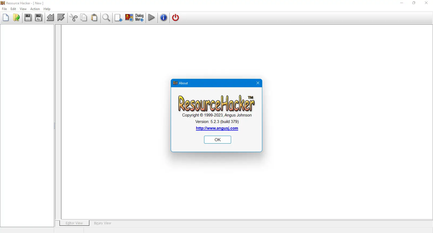Close the Resource Hacker main window
Viewport: 433px width, 233px height.
(x=426, y=3)
